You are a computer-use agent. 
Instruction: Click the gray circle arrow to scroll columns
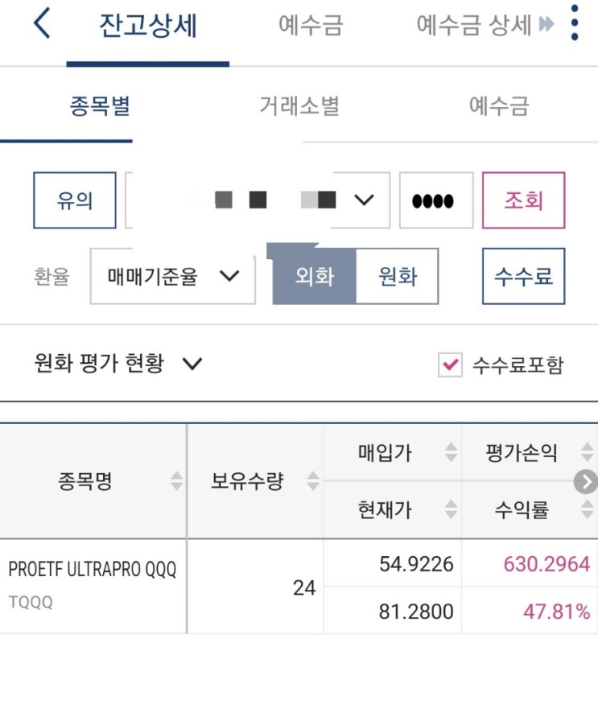pos(587,482)
